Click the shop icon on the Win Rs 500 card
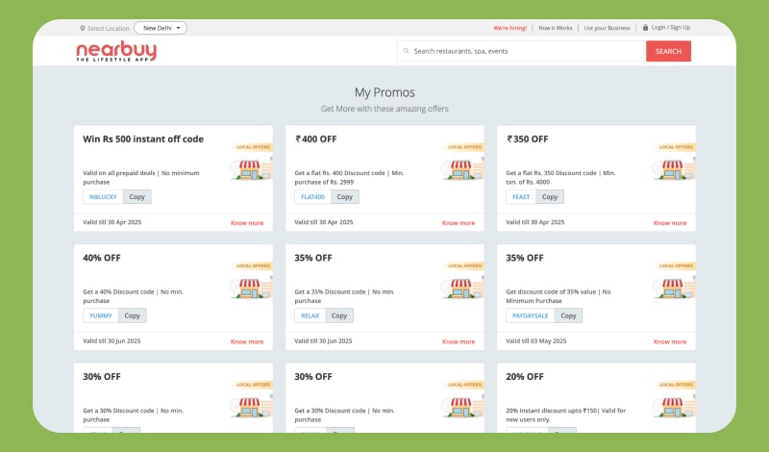This screenshot has width=769, height=452. (251, 169)
